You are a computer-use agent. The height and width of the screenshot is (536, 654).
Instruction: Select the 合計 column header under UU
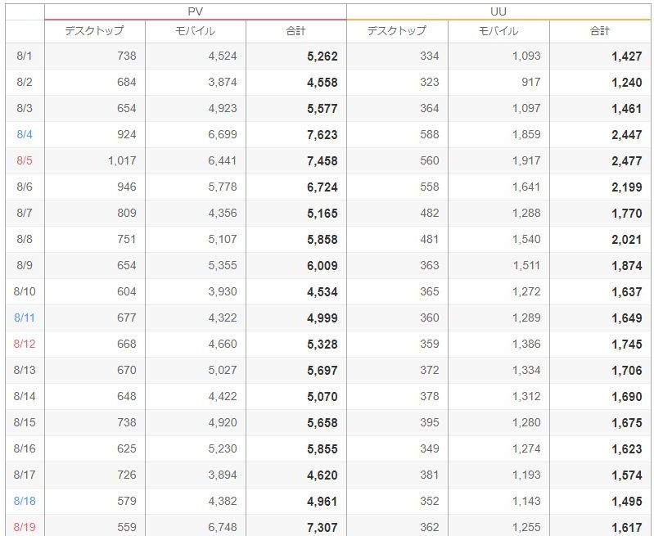click(x=600, y=31)
